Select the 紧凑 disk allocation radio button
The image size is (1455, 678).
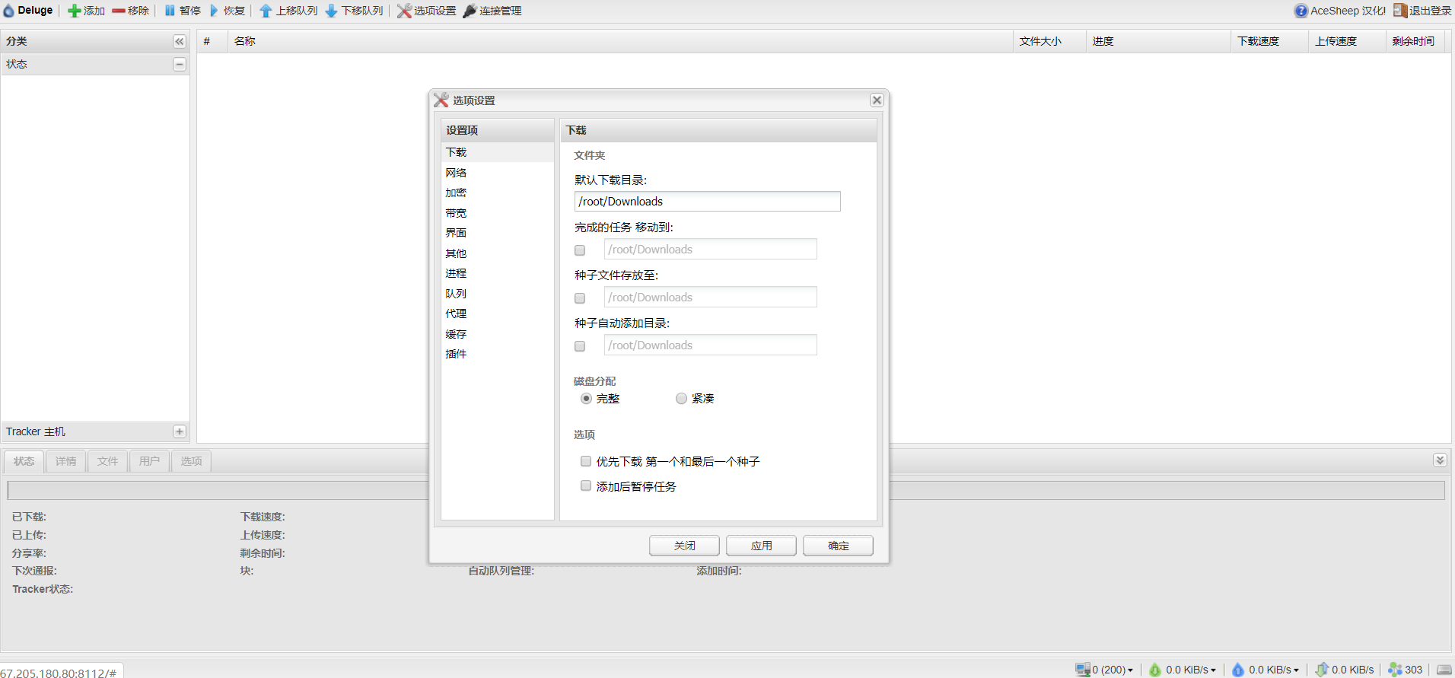(681, 399)
